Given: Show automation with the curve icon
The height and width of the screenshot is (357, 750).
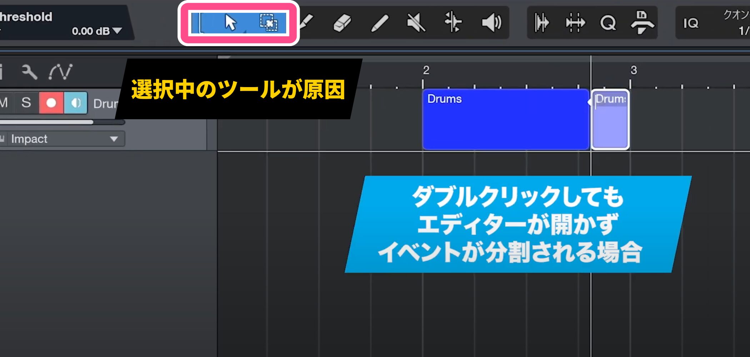Looking at the screenshot, I should (60, 72).
